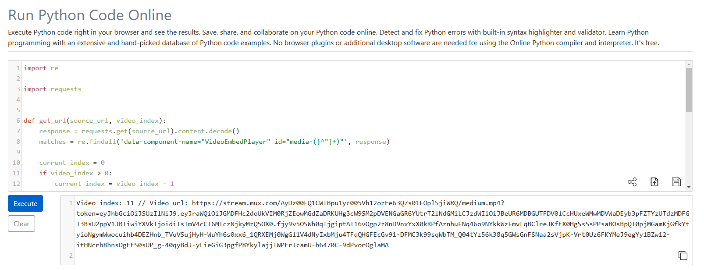704x270 pixels.
Task: Run the code with Execute button
Action: click(25, 203)
